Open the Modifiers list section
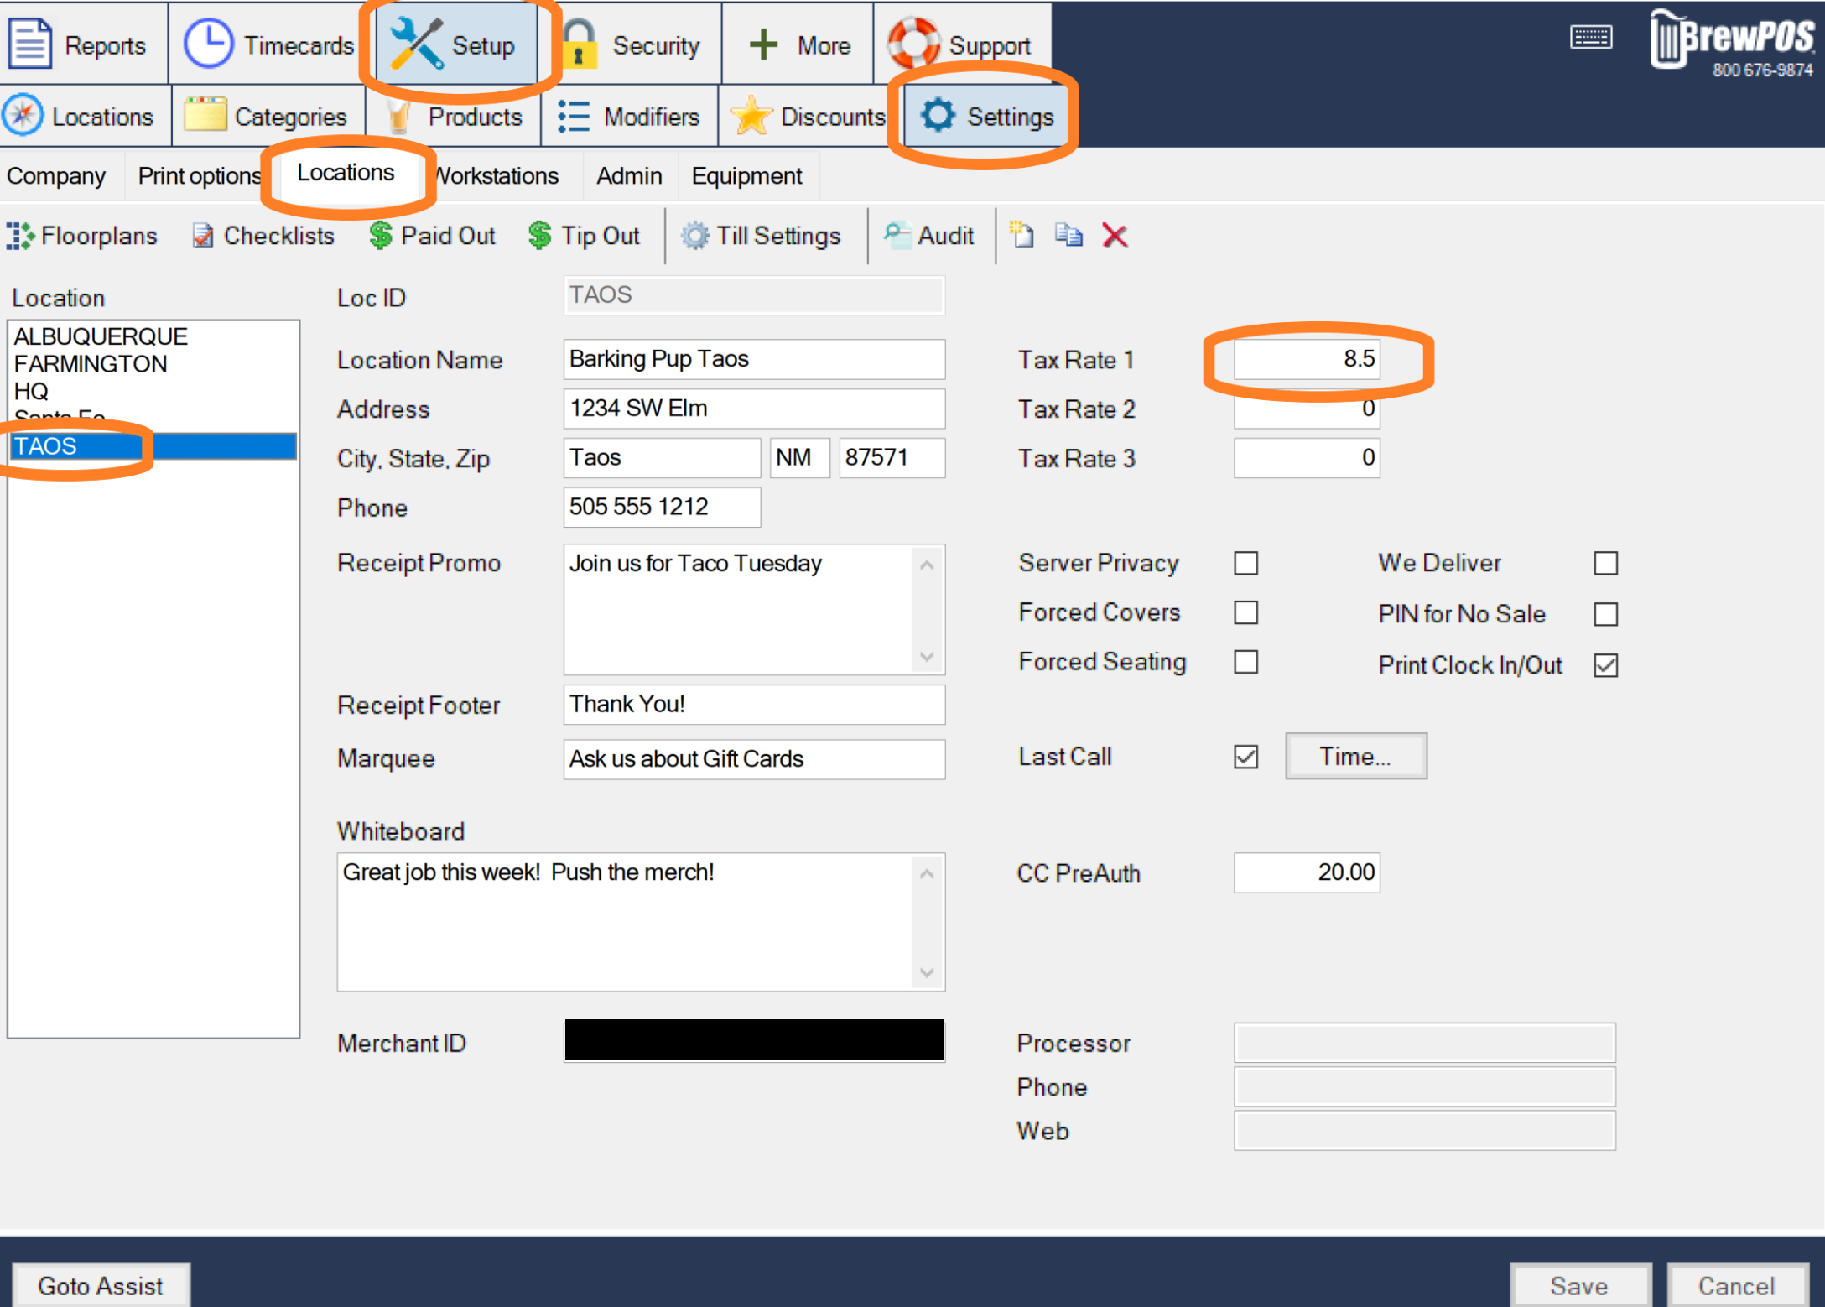1825x1307 pixels. pos(631,117)
